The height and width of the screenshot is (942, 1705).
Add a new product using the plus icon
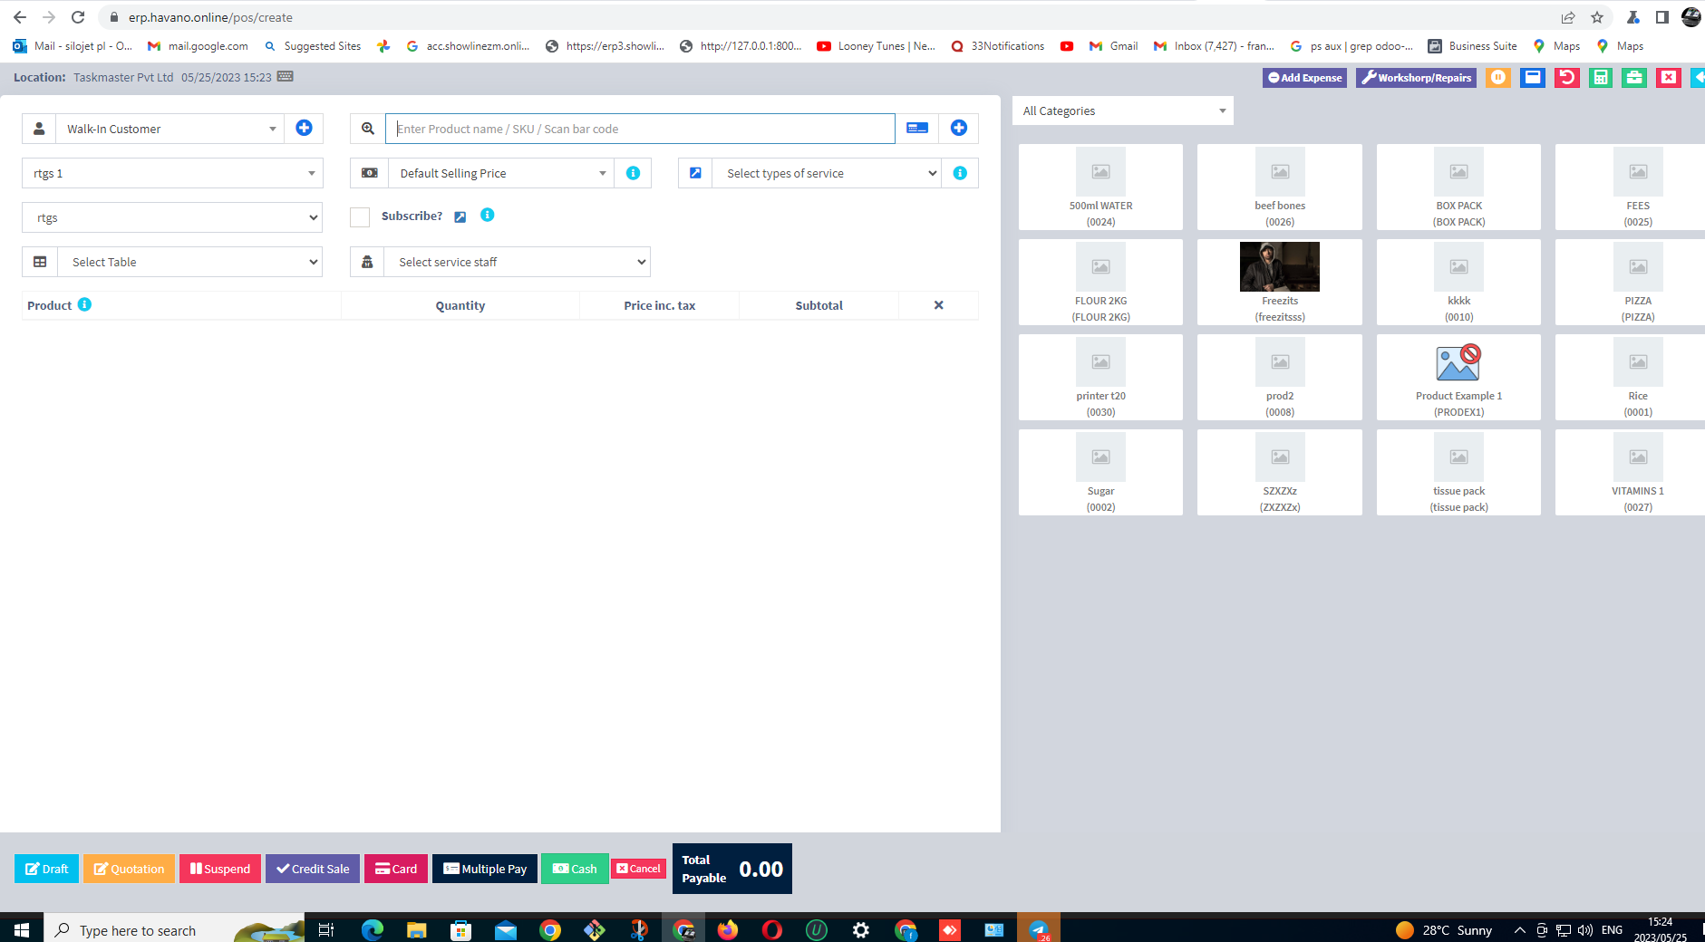(x=958, y=128)
